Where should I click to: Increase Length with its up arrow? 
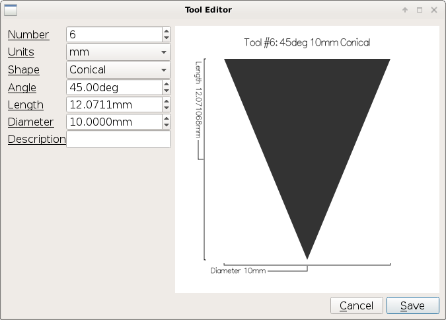point(167,101)
